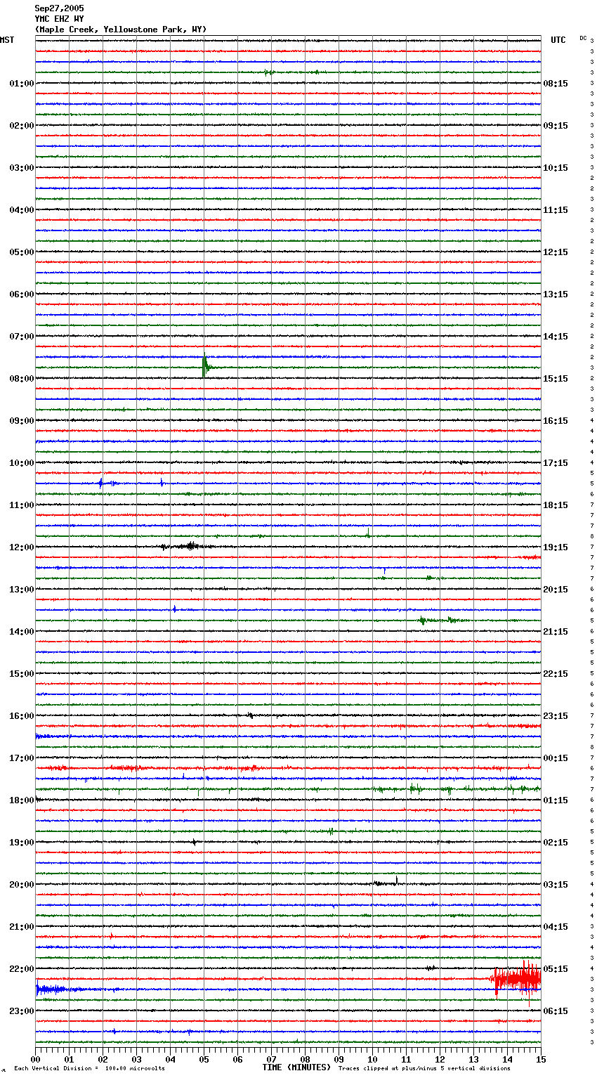This screenshot has width=597, height=1078.
Task: Click the MST timezone label
Action: coord(7,40)
